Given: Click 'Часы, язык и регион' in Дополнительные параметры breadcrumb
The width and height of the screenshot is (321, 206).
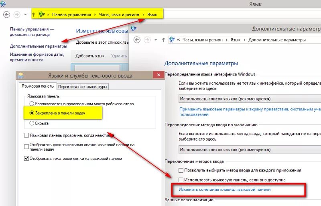Looking at the screenshot, I should (x=203, y=40).
